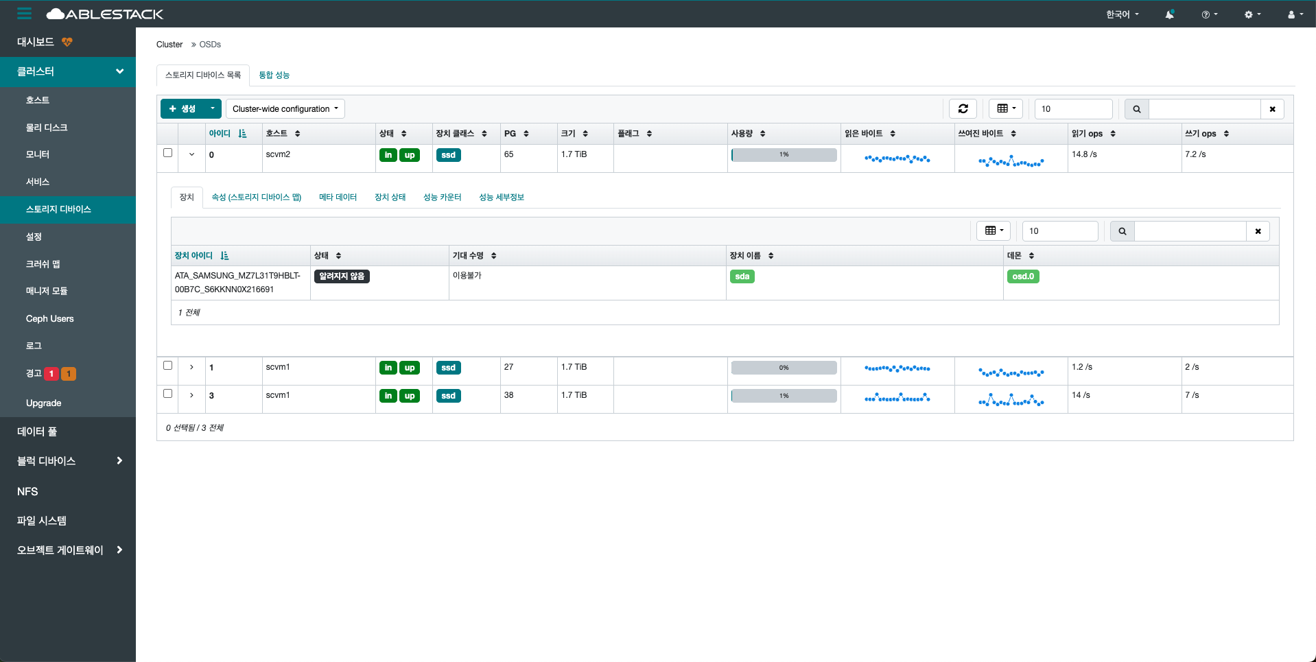Click the usage progress bar for OSD 0
Viewport: 1316px width, 662px height.
click(x=784, y=155)
